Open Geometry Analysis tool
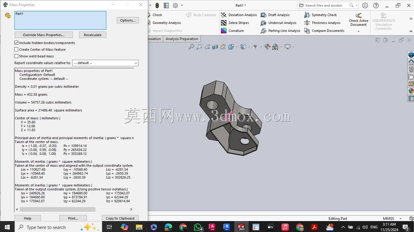 tap(164, 23)
